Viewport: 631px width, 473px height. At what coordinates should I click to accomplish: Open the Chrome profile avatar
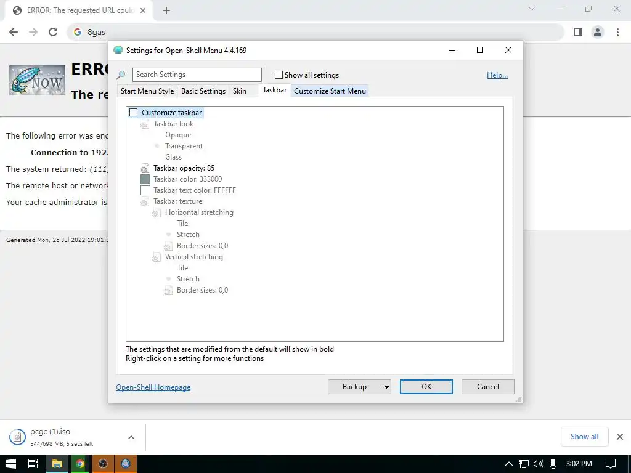(x=598, y=32)
